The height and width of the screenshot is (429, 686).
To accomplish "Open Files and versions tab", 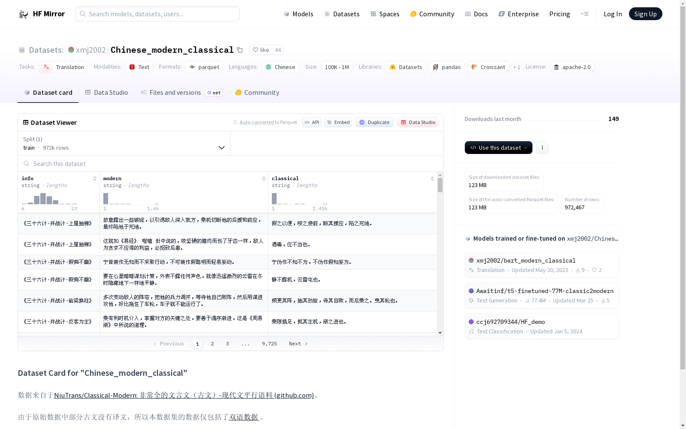I will coord(181,92).
